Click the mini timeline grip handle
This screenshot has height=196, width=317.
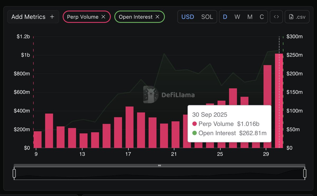(x=160, y=165)
